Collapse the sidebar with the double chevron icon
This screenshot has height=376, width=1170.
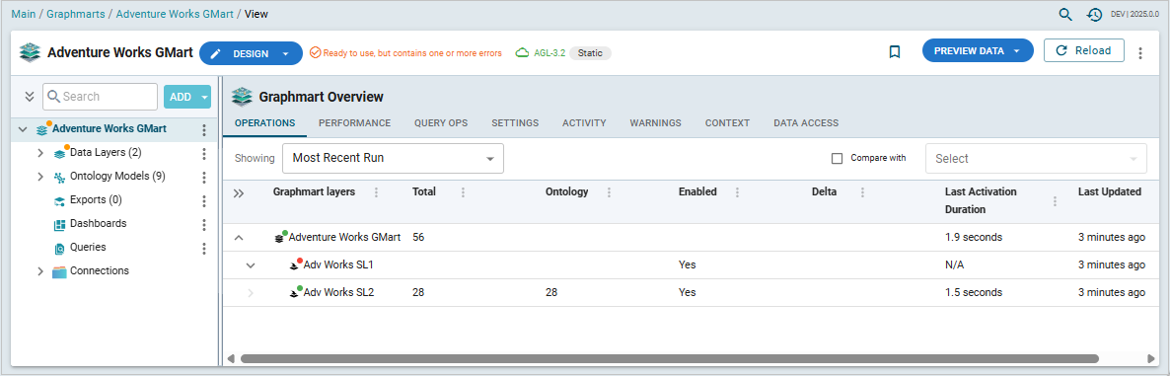30,97
